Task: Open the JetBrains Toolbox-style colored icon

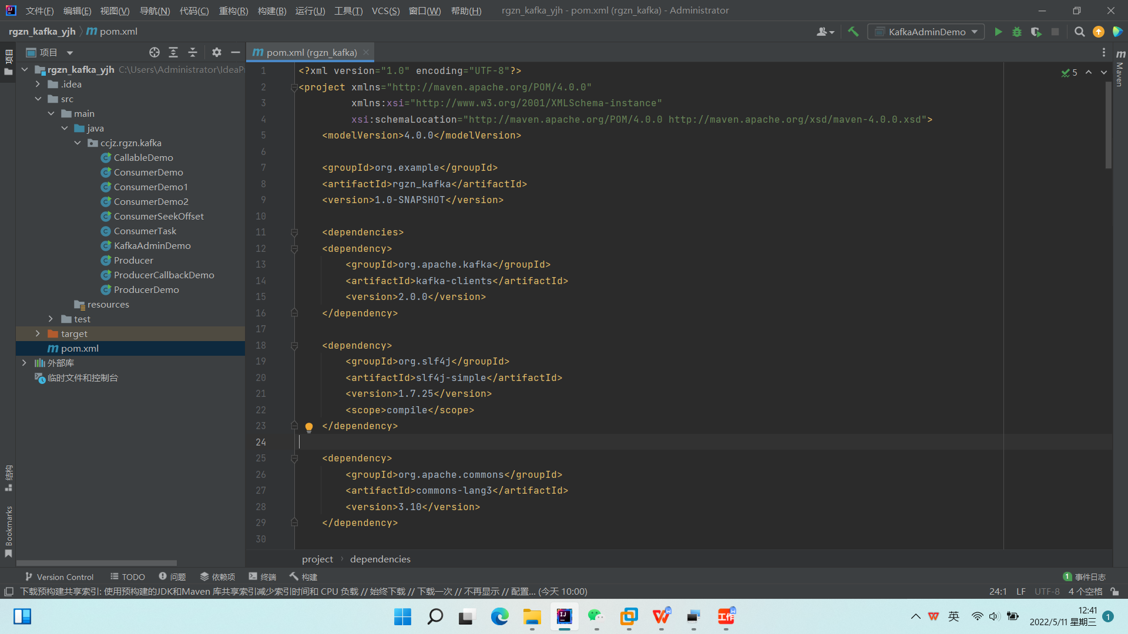Action: tap(1117, 32)
